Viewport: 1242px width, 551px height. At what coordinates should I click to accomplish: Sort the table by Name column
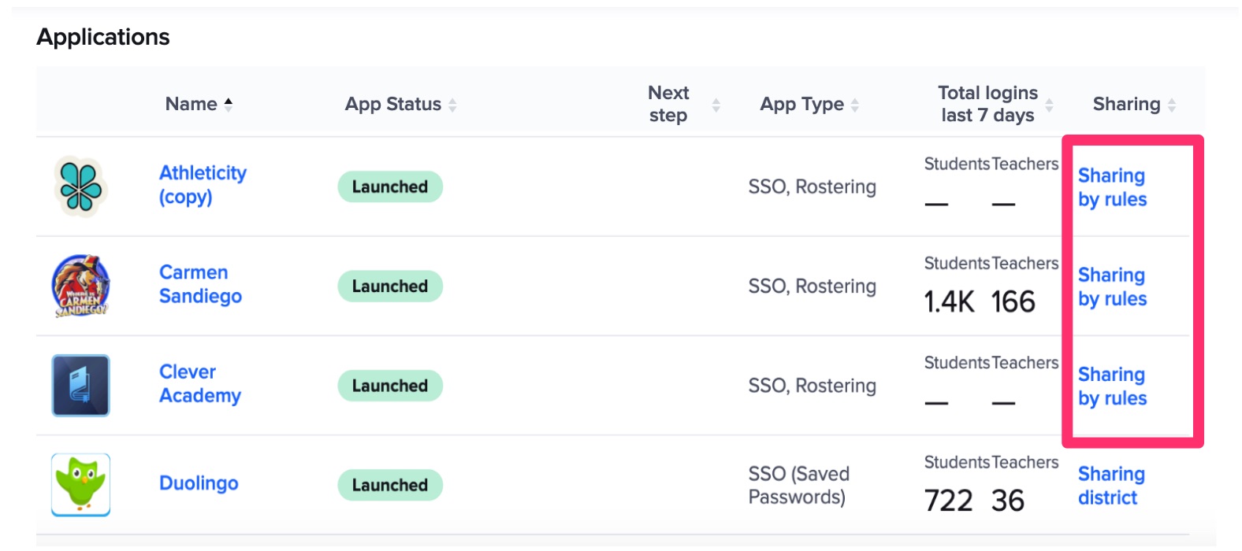(229, 104)
